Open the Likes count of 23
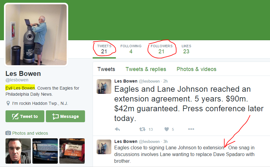The height and width of the screenshot is (167, 270). [x=186, y=49]
